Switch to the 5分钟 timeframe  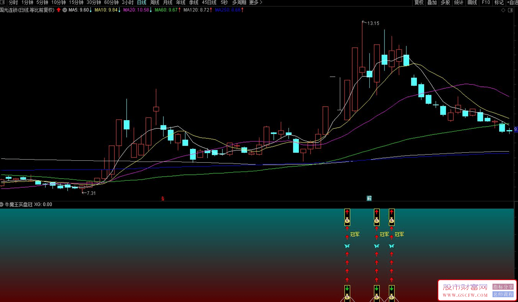pyautogui.click(x=42, y=2)
